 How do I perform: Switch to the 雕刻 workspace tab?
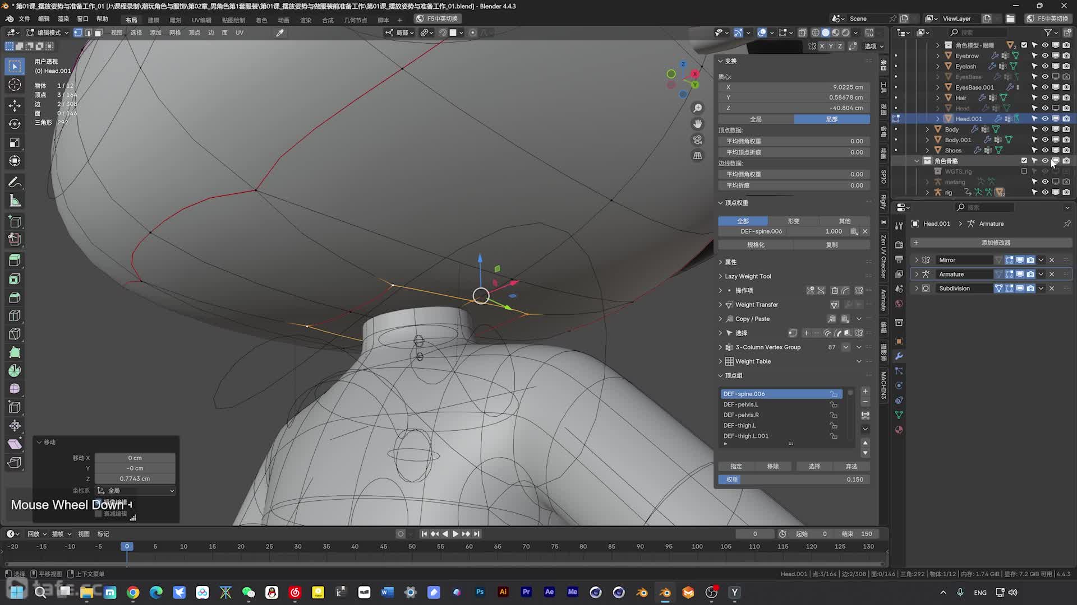(176, 20)
